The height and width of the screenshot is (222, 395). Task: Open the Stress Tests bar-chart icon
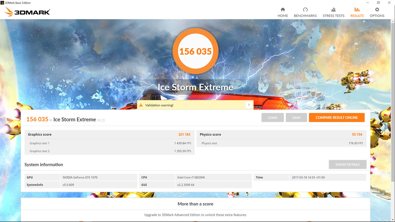pyautogui.click(x=333, y=10)
